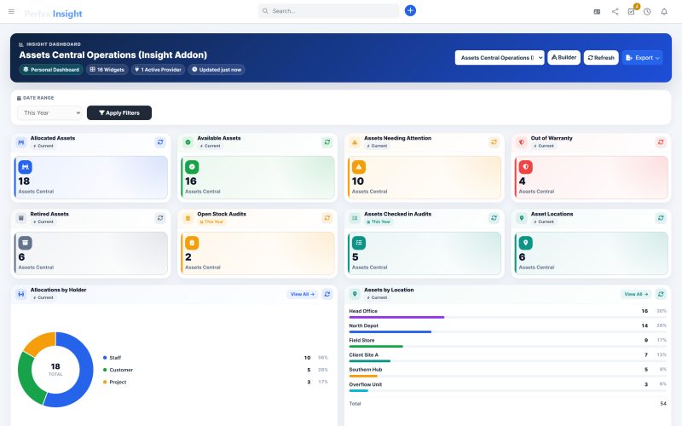Screen dimensions: 682x426
Task: Click into the Search field
Action: point(328,11)
